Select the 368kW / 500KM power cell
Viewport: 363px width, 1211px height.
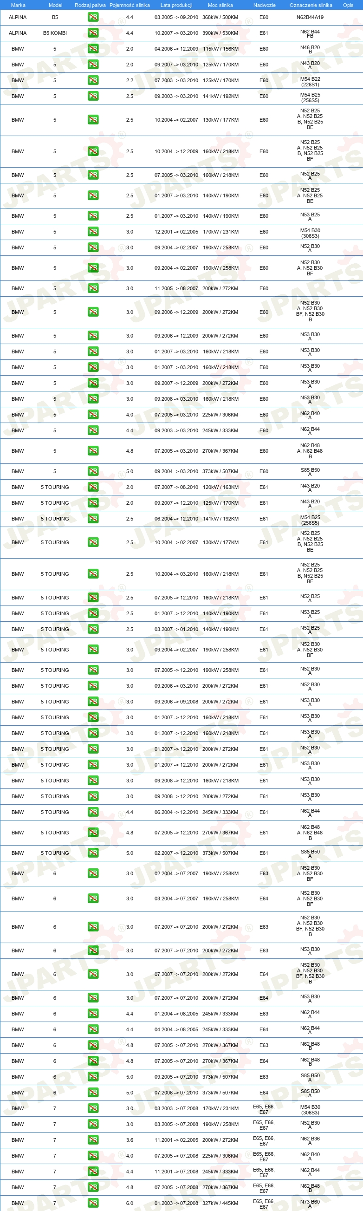(220, 17)
